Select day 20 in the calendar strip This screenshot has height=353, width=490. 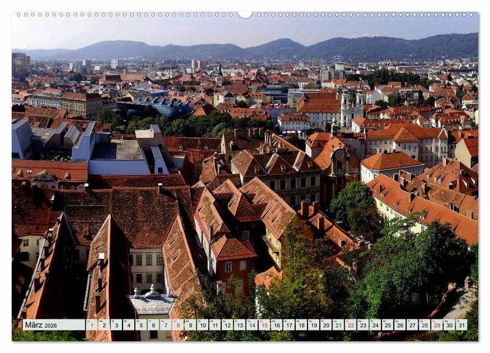pyautogui.click(x=326, y=325)
